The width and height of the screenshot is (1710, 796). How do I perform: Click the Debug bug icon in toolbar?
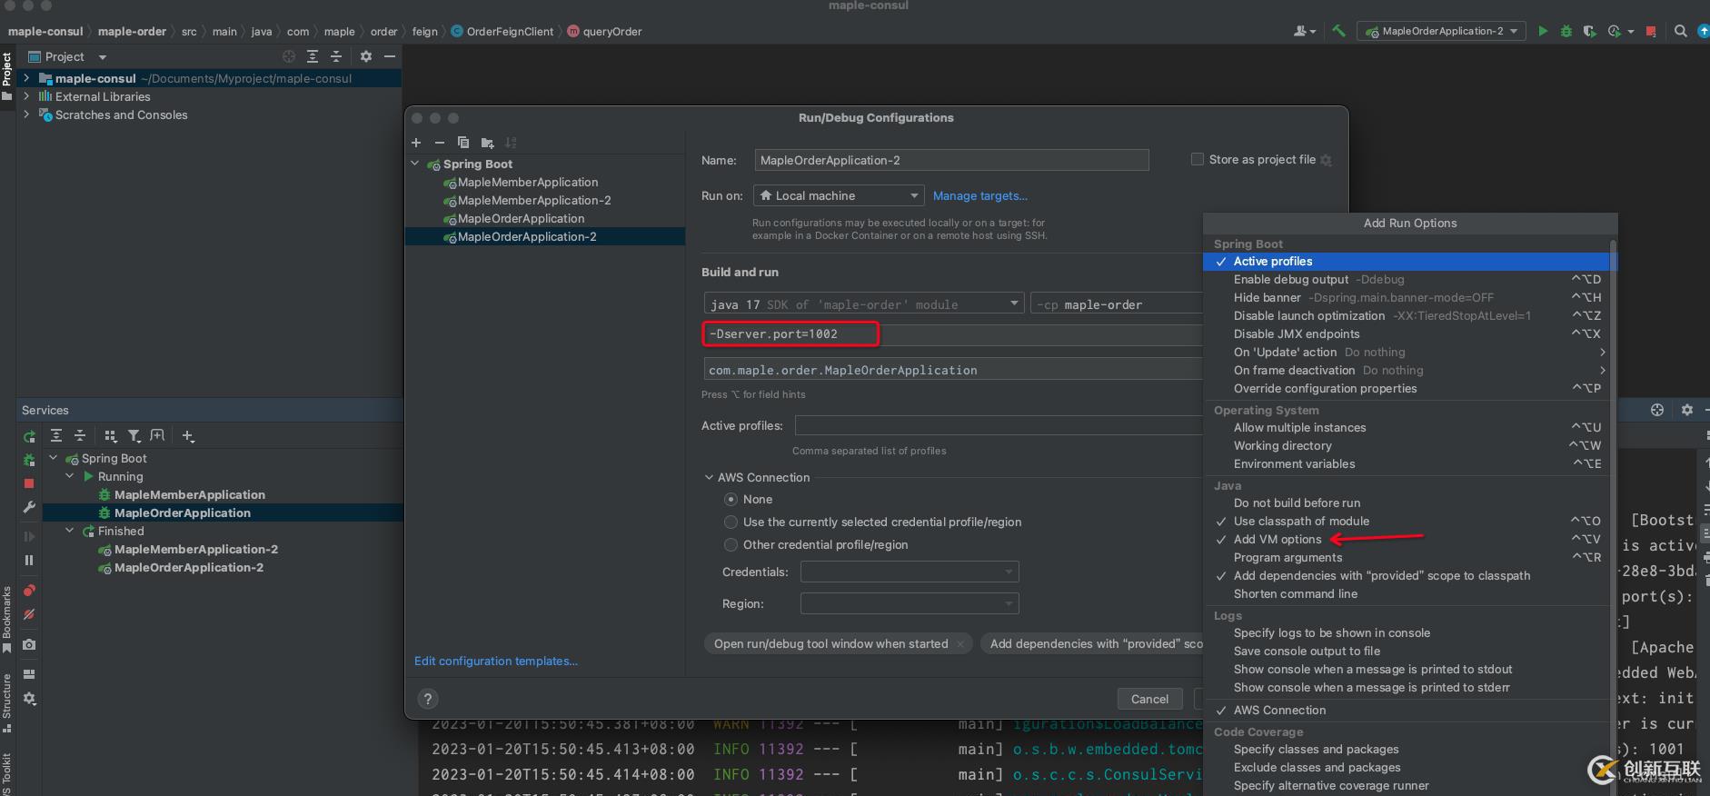pos(1566,31)
